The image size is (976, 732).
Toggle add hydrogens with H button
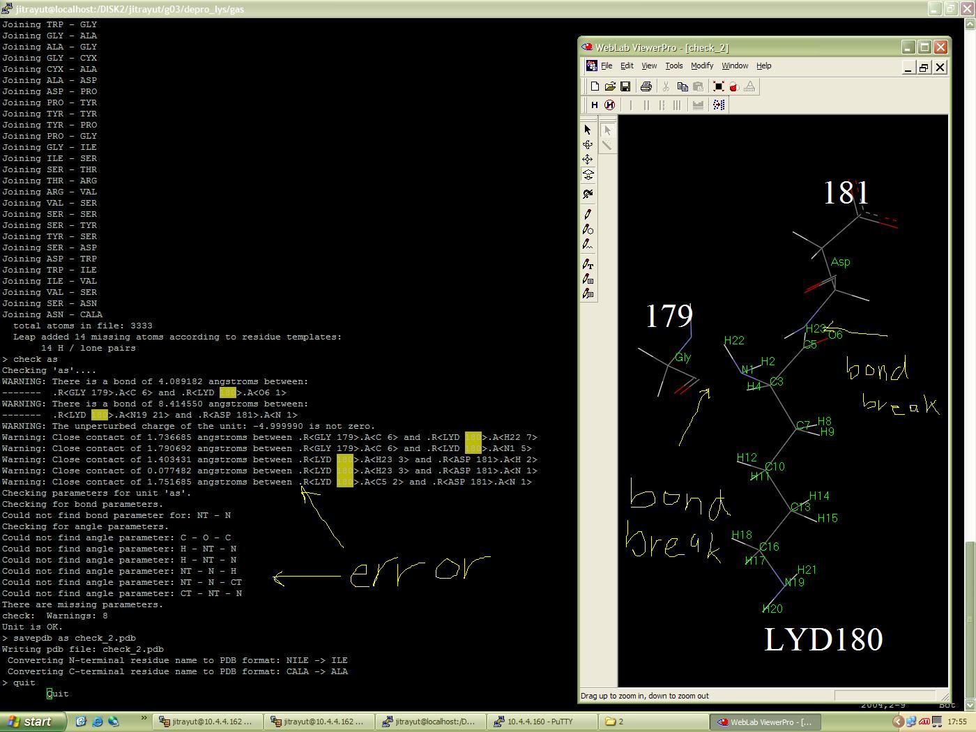595,105
